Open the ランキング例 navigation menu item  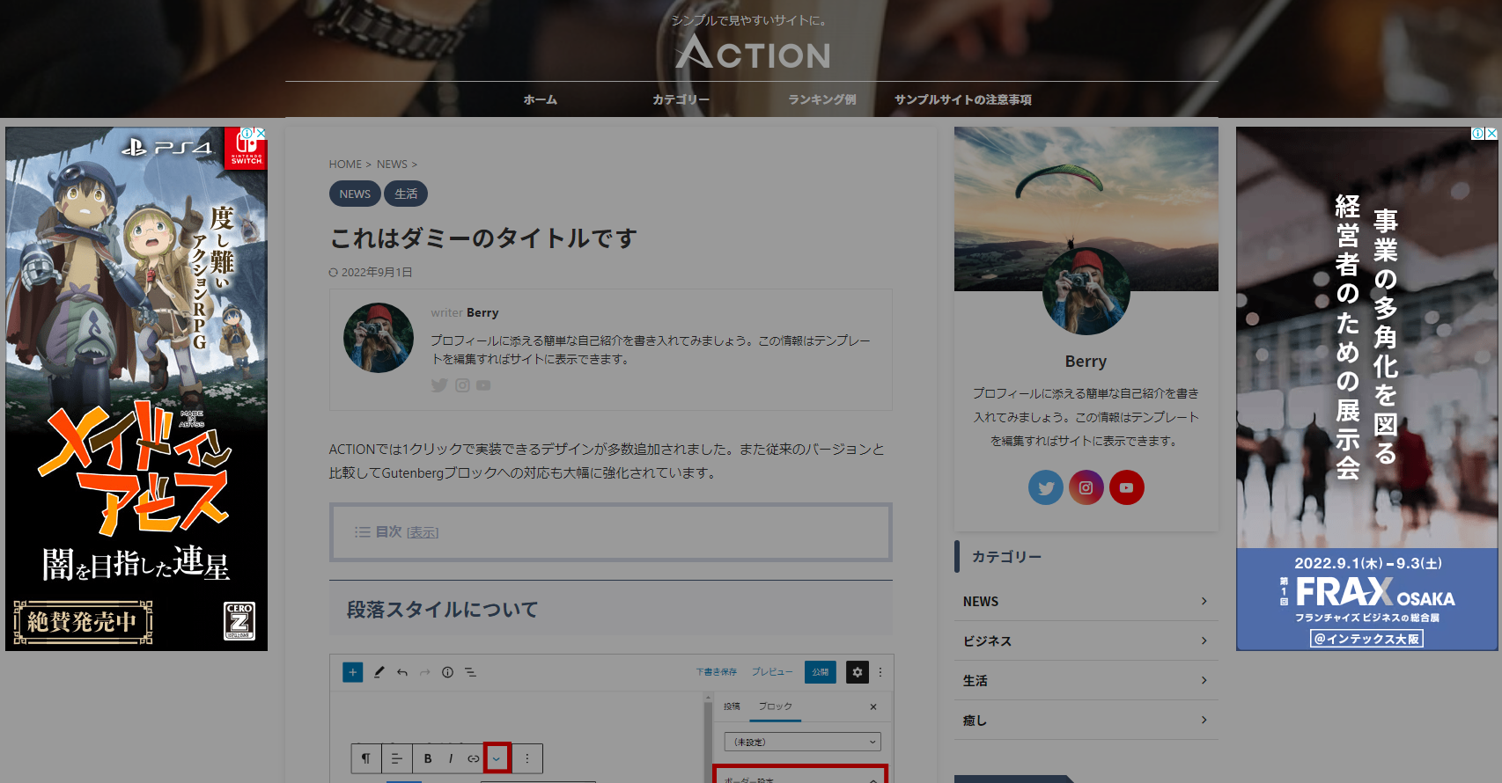click(x=822, y=99)
